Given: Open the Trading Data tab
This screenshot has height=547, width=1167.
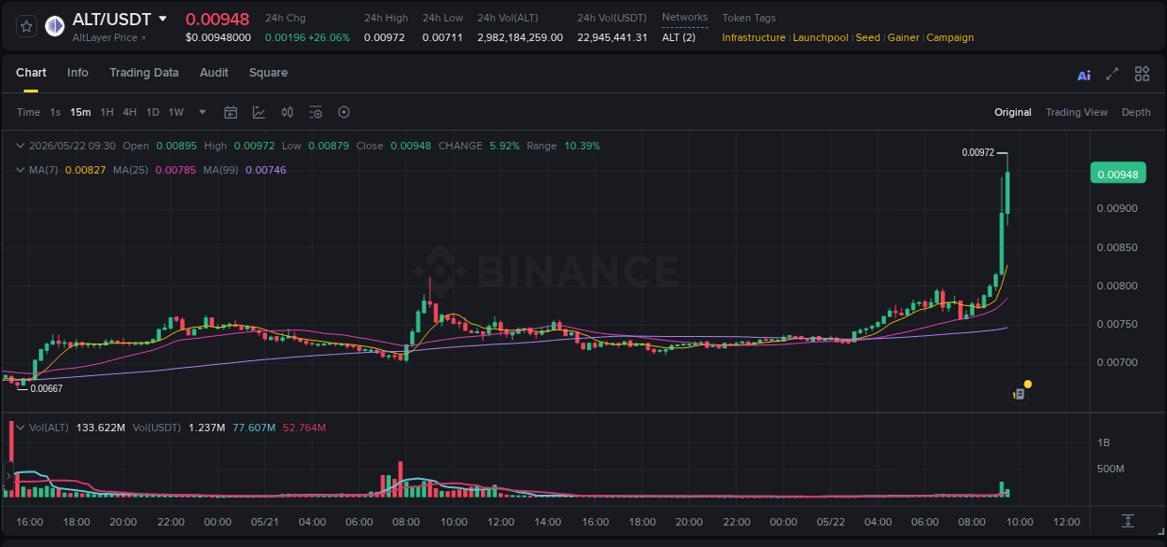Looking at the screenshot, I should pyautogui.click(x=144, y=73).
